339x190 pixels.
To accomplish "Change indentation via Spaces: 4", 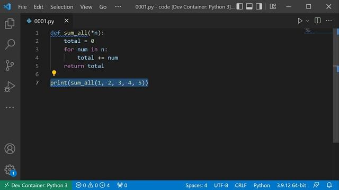I will pyautogui.click(x=196, y=185).
